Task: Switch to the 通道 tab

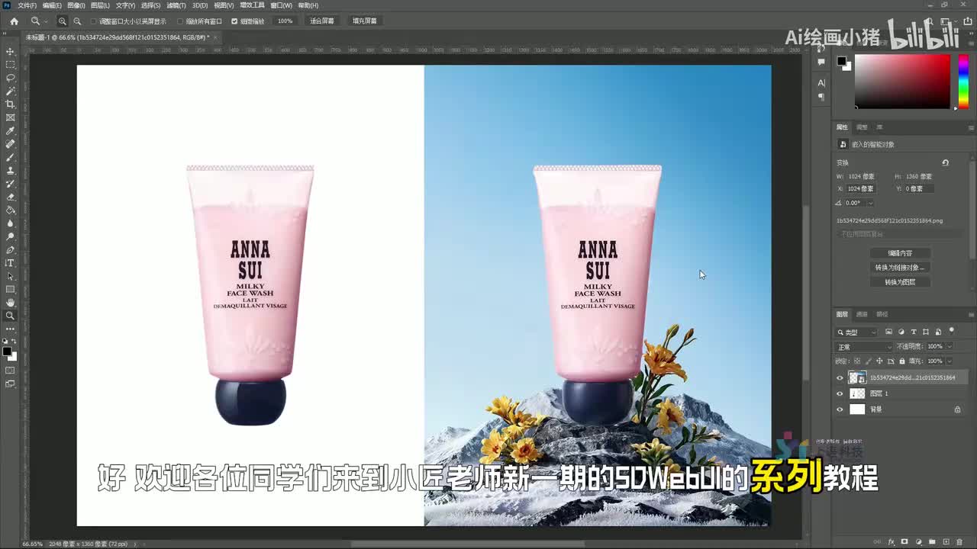Action: click(862, 314)
